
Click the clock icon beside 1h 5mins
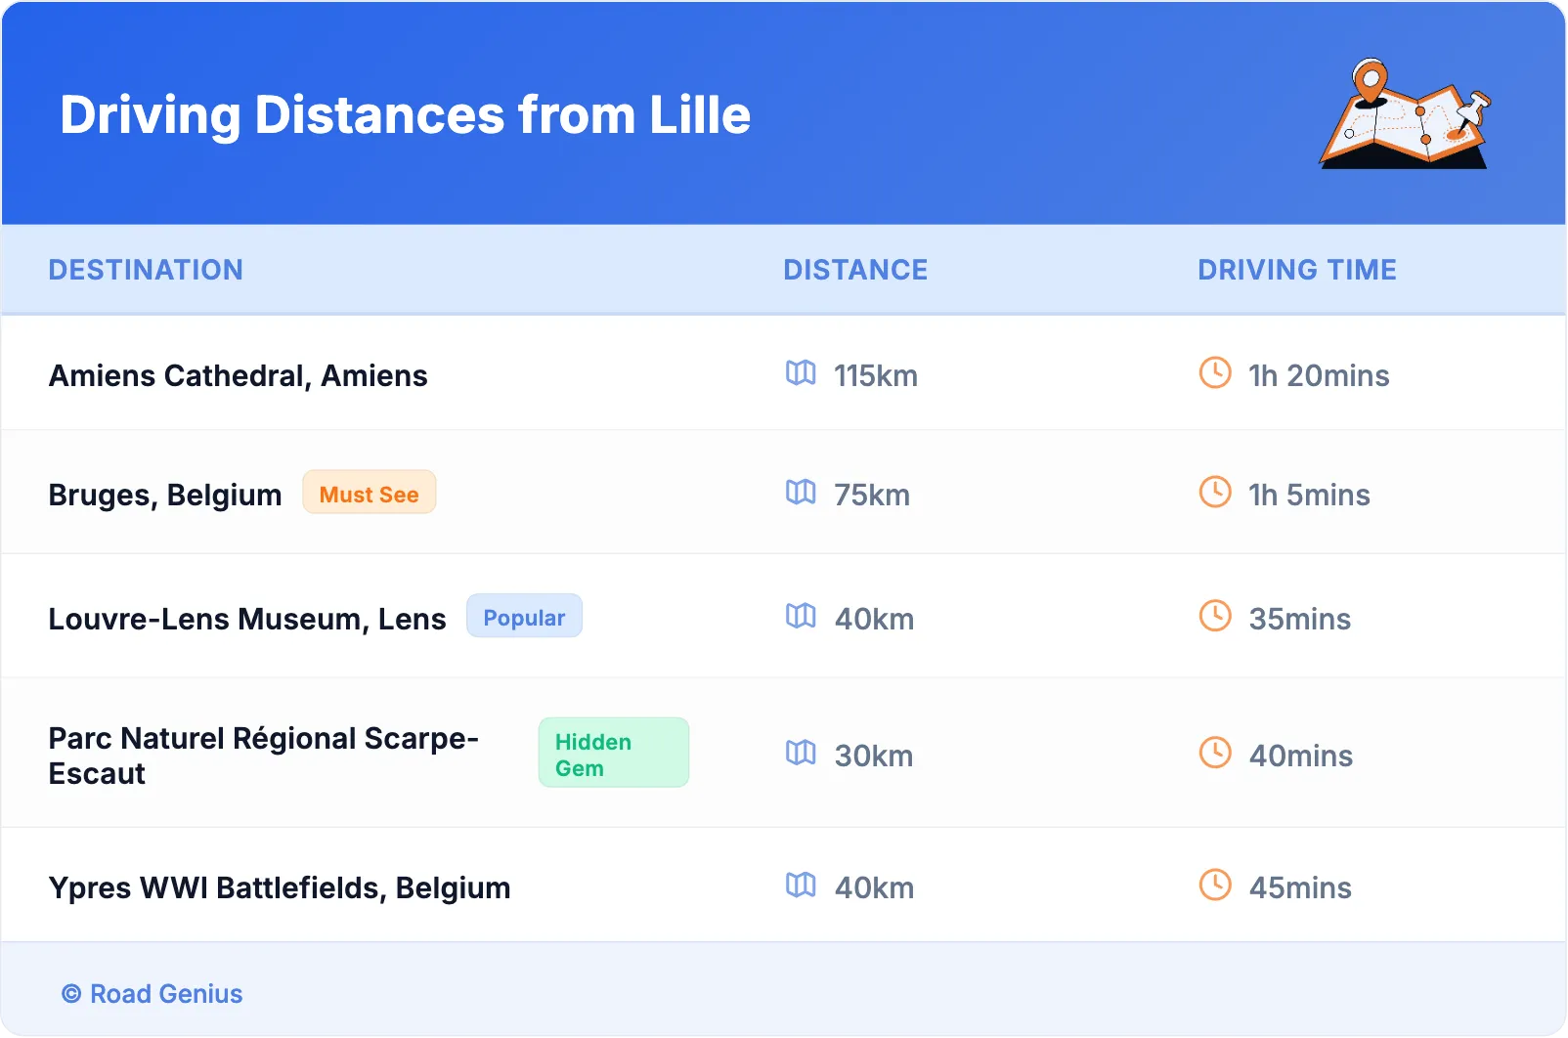pos(1215,493)
